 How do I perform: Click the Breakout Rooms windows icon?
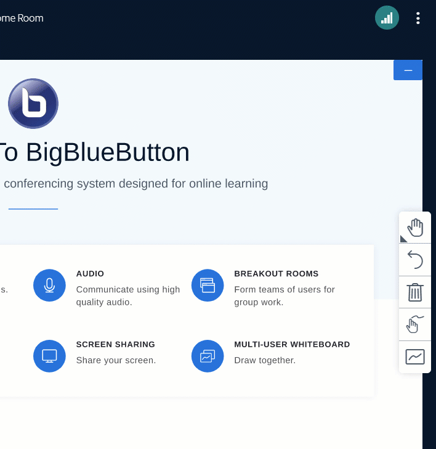[208, 285]
